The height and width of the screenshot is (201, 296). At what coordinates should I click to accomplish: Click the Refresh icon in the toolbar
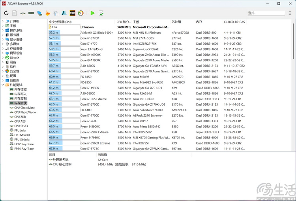(x=6, y=13)
